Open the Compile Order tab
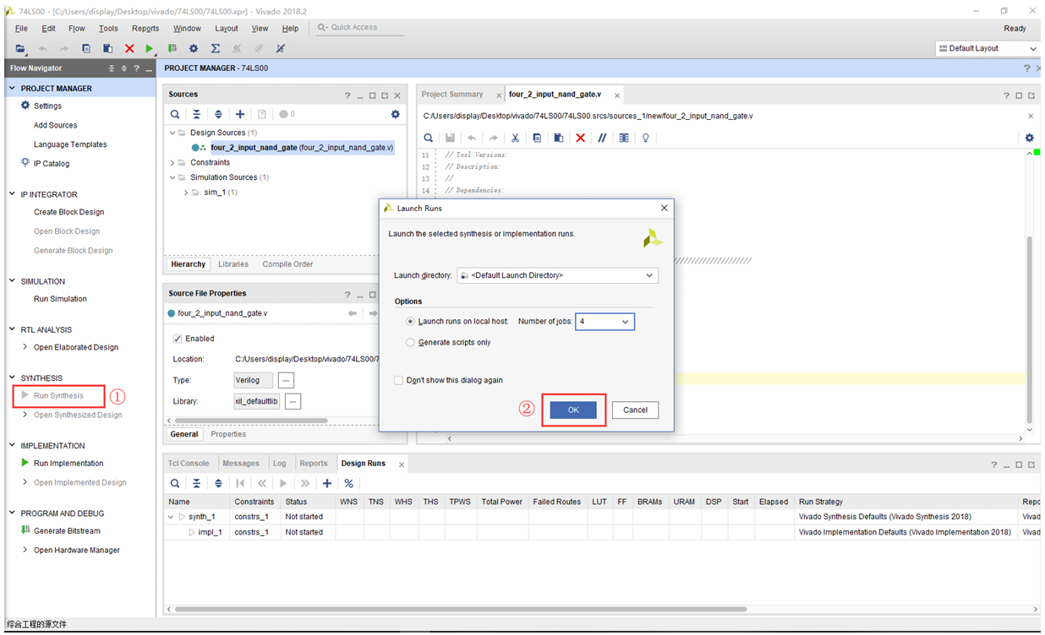This screenshot has height=635, width=1045. 287,264
